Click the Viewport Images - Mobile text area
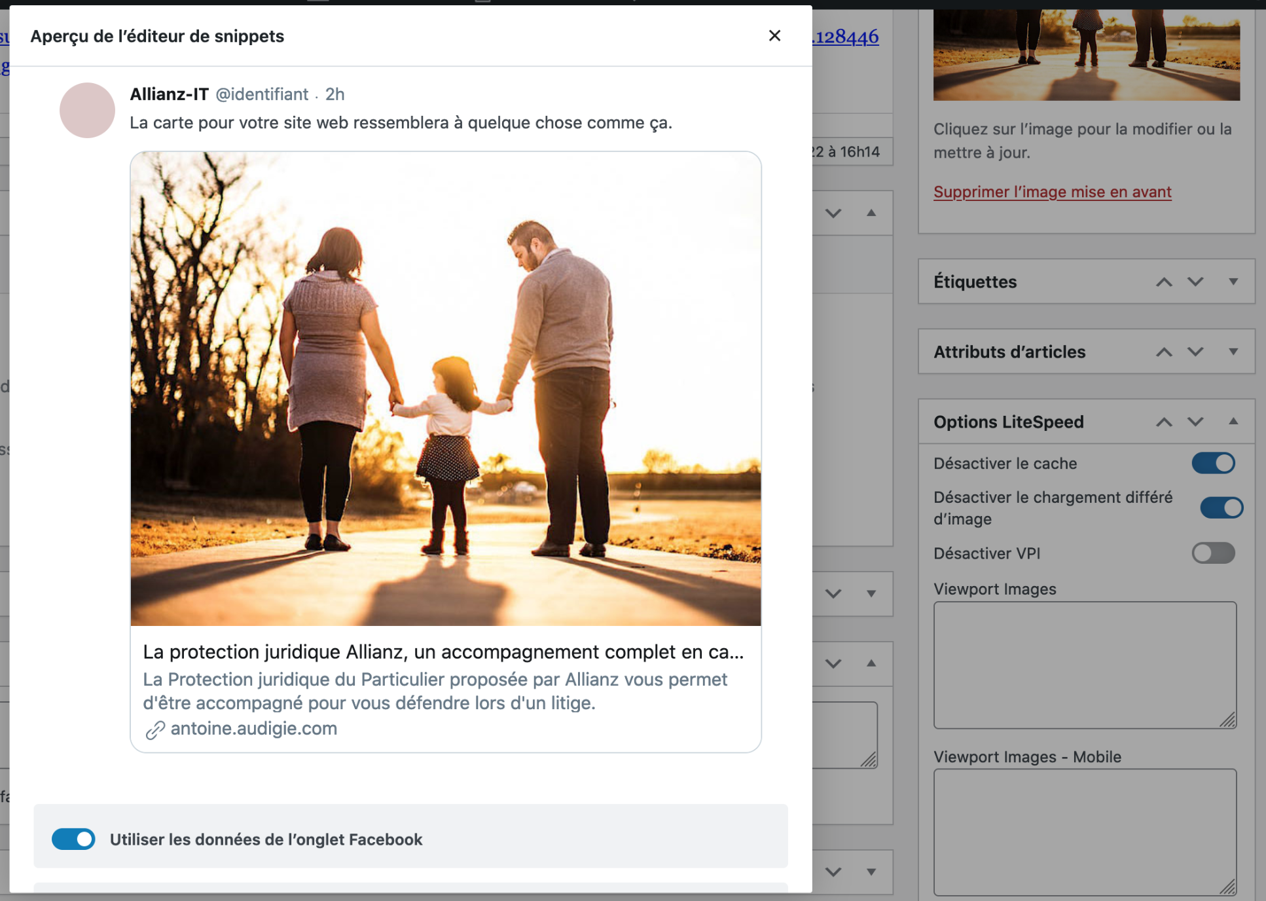 (x=1085, y=832)
